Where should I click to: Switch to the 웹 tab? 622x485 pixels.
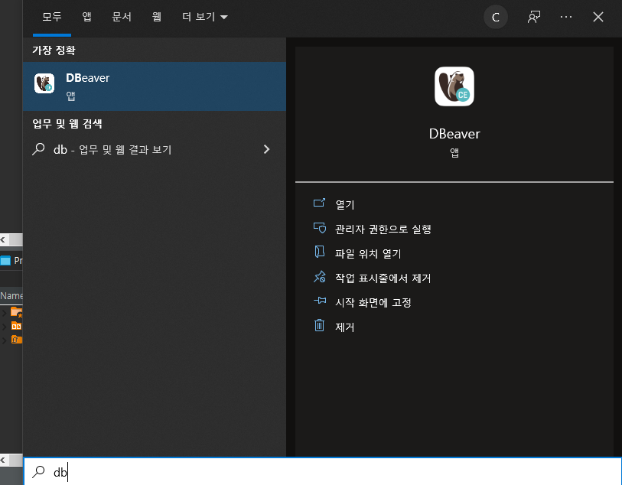coord(157,17)
